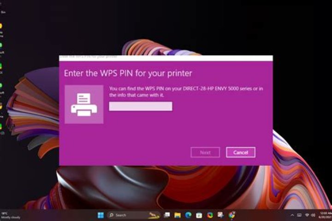Screen dimensions: 332x221
Task: Launch File Explorer from the taskbar
Action: 178,215
